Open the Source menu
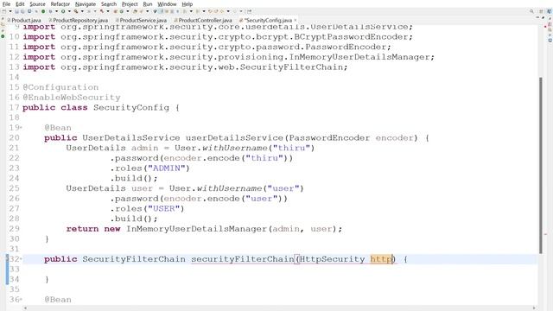This screenshot has height=311, width=553. 37,3
